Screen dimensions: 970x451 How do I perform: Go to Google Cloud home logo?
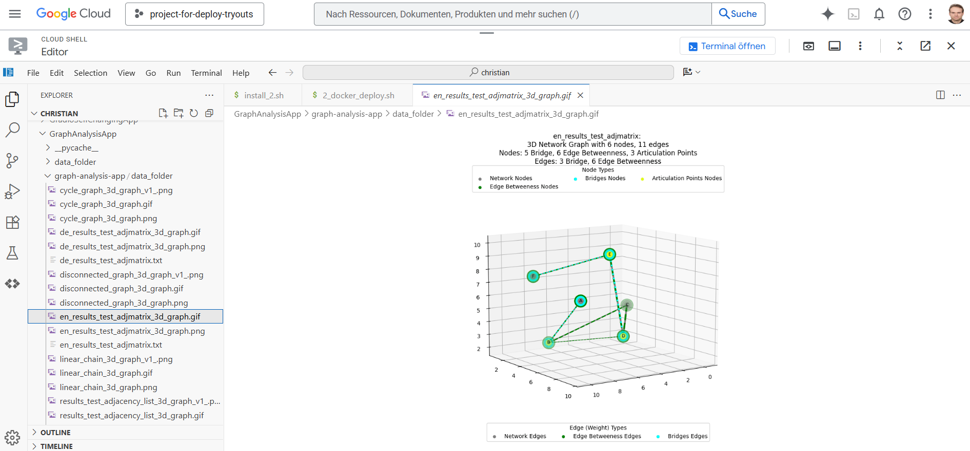[x=73, y=14]
